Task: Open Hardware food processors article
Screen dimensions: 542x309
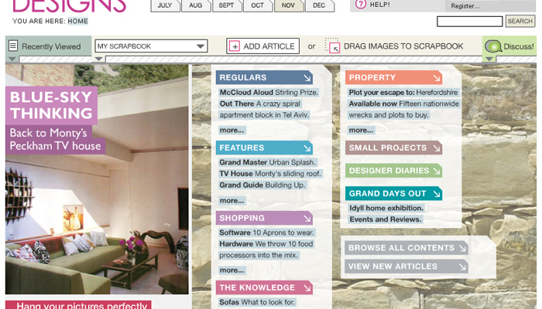Action: click(x=266, y=250)
